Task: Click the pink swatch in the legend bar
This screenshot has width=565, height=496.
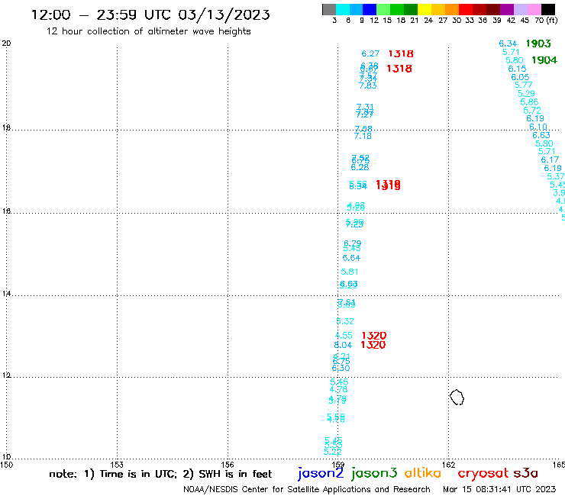Action: 534,9
